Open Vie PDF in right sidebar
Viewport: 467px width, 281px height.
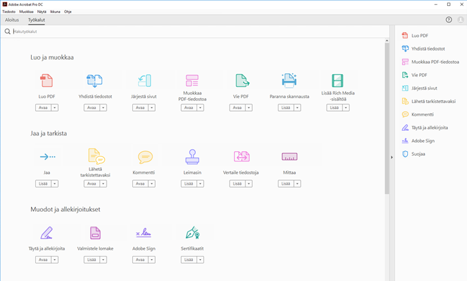415,75
